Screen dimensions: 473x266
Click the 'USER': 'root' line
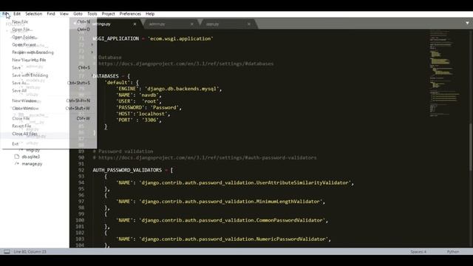[x=139, y=101]
